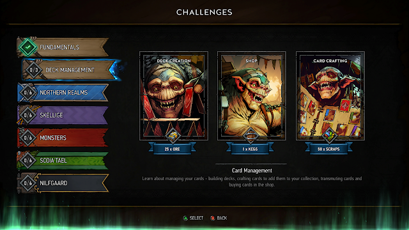Select the Fundamentals challenge banner

coord(63,47)
